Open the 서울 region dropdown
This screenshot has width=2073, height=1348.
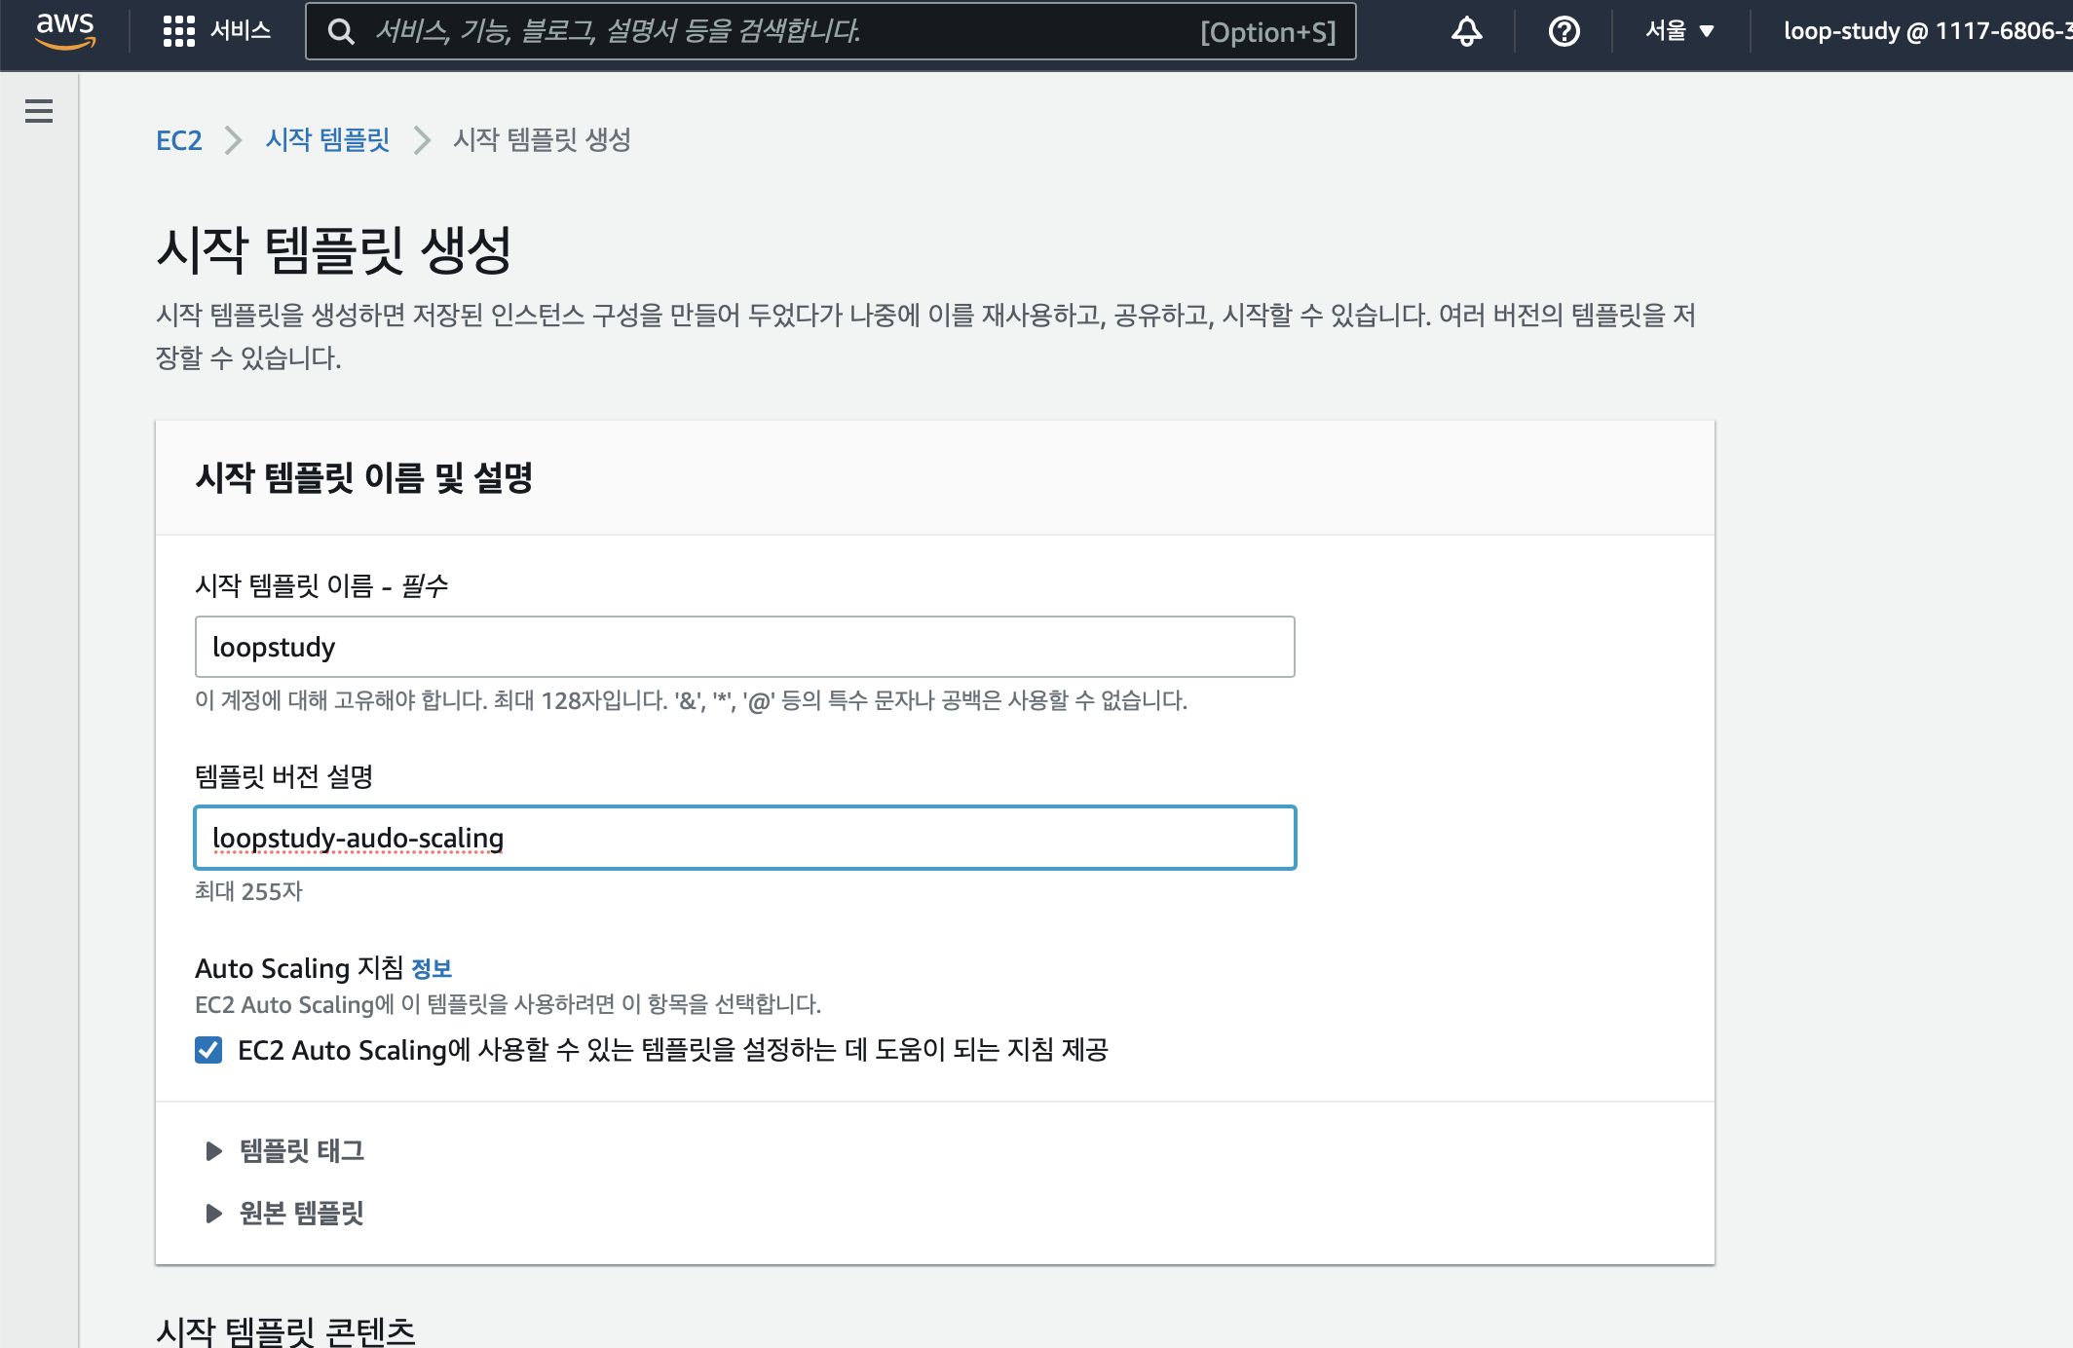1668,31
